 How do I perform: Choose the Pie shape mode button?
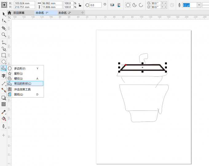click(x=135, y=5)
